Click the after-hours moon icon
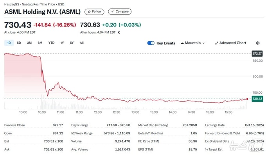Screen dimensions: 266x155 click(119, 32)
